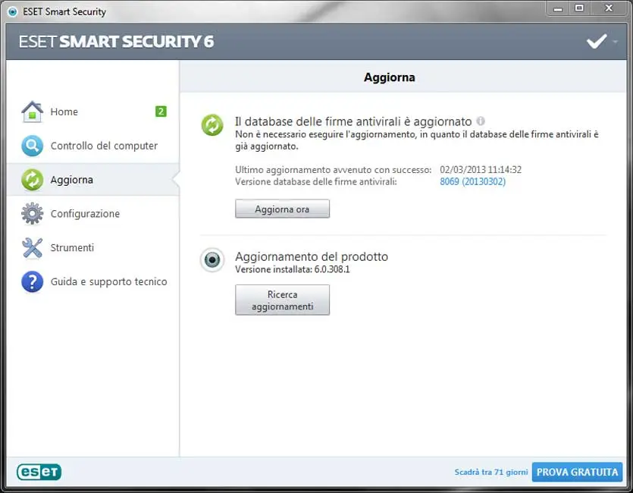Click the Configurazione gear icon

tap(33, 214)
